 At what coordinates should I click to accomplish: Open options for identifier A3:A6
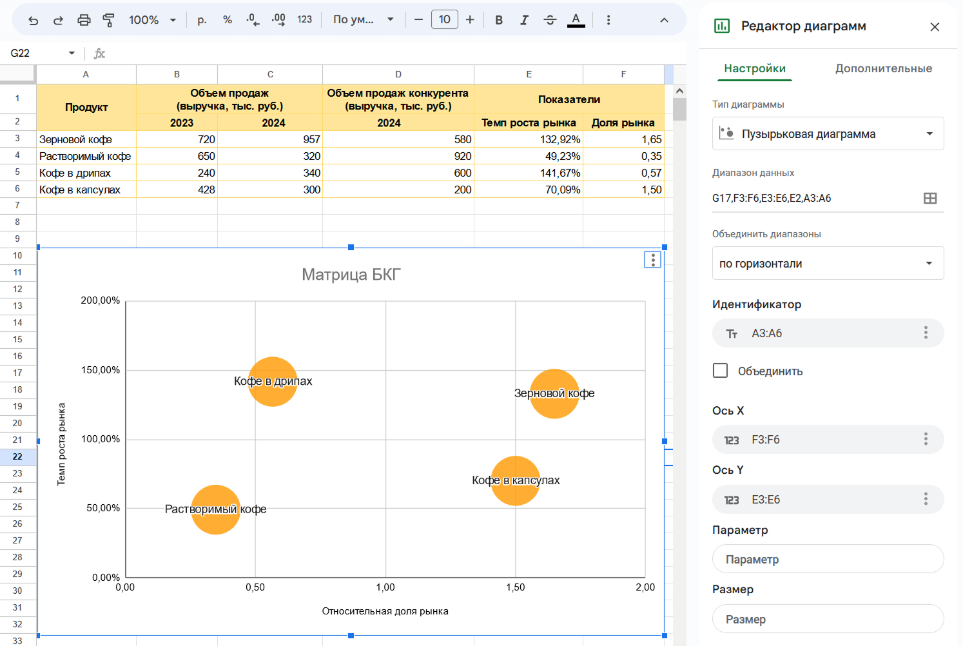[926, 333]
